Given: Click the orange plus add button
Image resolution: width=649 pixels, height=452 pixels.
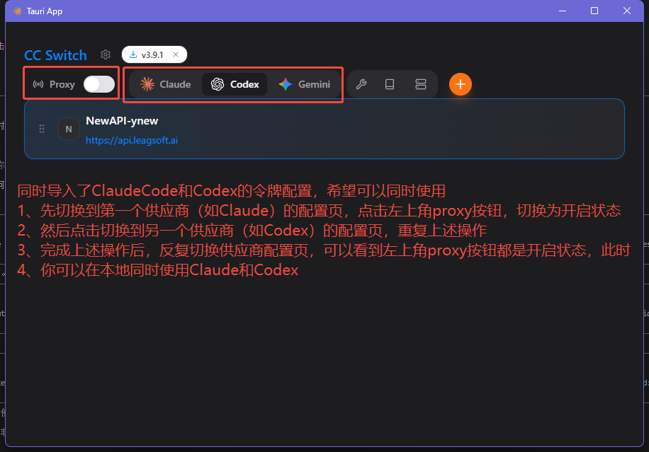Looking at the screenshot, I should point(460,84).
